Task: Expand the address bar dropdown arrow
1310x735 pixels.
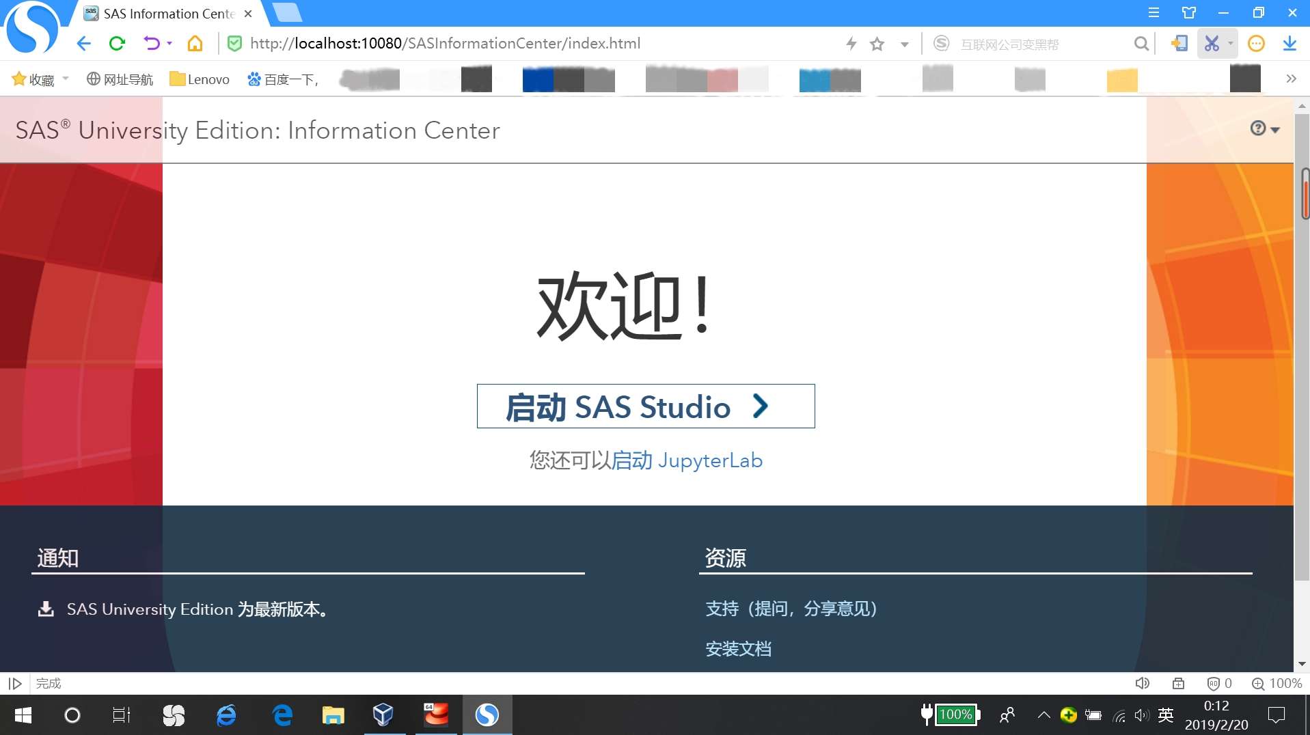Action: (x=904, y=44)
